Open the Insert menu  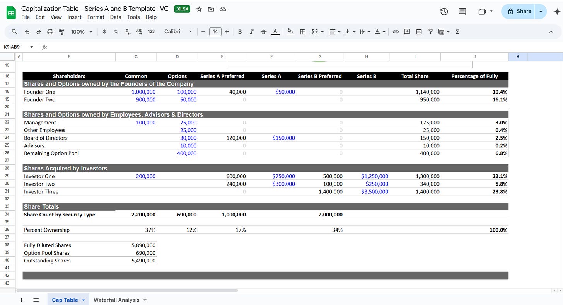[74, 17]
